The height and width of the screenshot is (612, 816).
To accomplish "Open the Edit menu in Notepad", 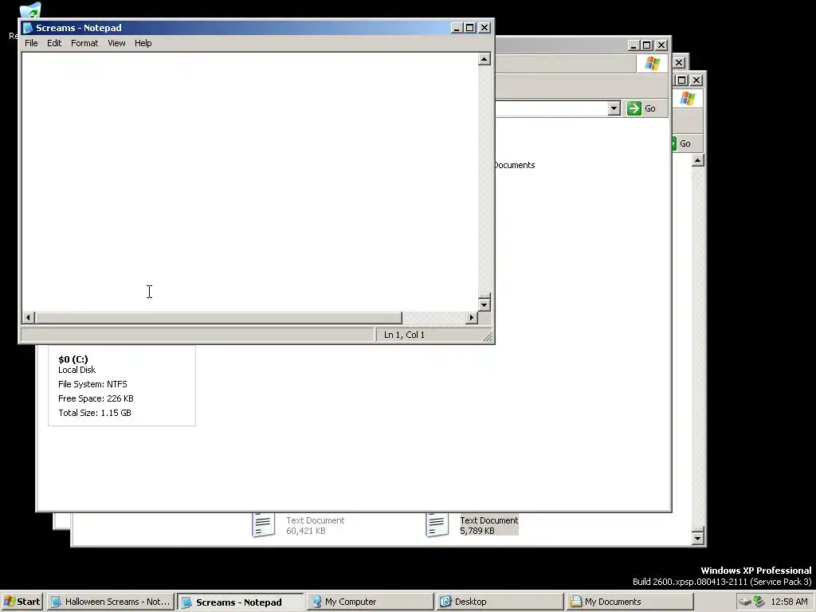I will pyautogui.click(x=54, y=43).
